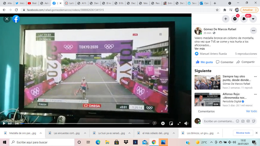Seek along the video progress bar
Viewport: 260px width, 146px height.
coord(85,123)
